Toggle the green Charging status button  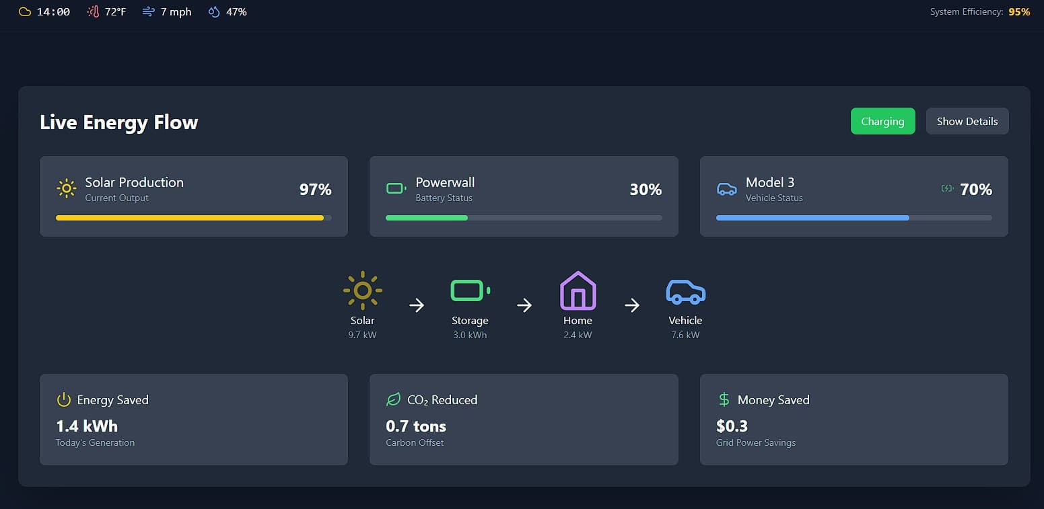882,121
